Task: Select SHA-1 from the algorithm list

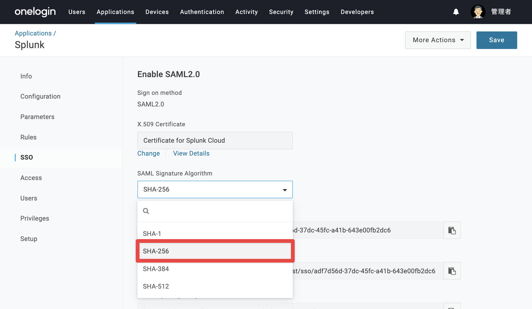Action: coord(215,233)
